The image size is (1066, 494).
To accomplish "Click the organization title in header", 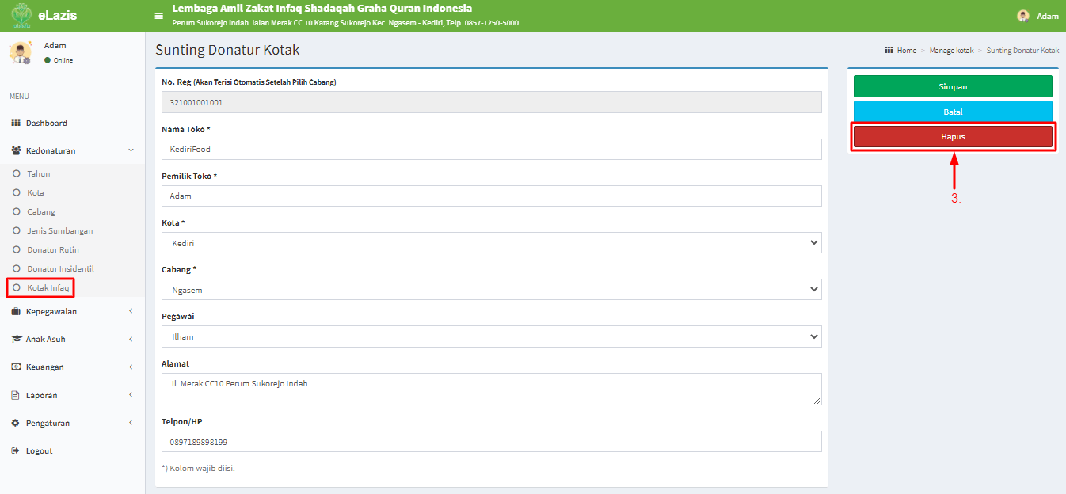I will (x=322, y=9).
